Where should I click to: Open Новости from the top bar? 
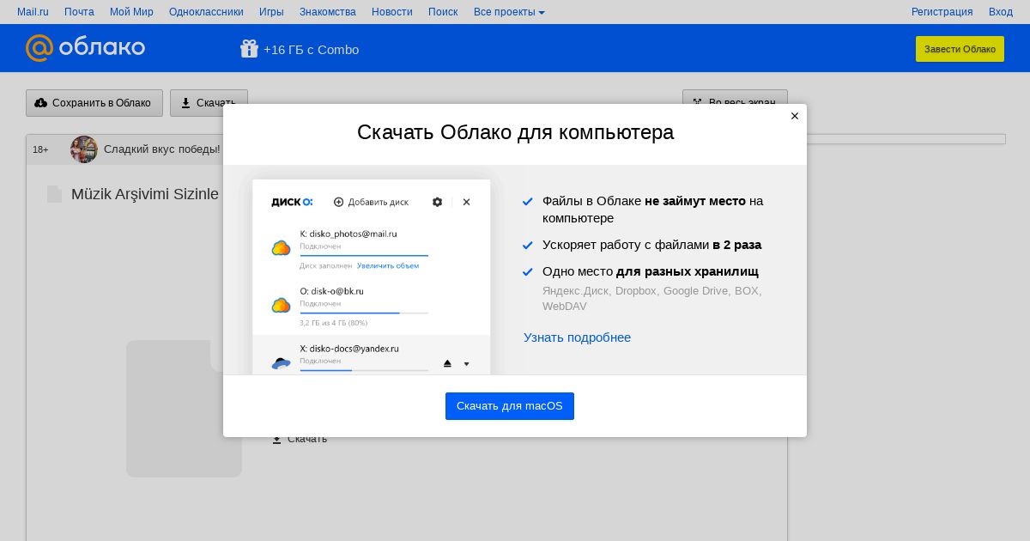click(x=392, y=12)
